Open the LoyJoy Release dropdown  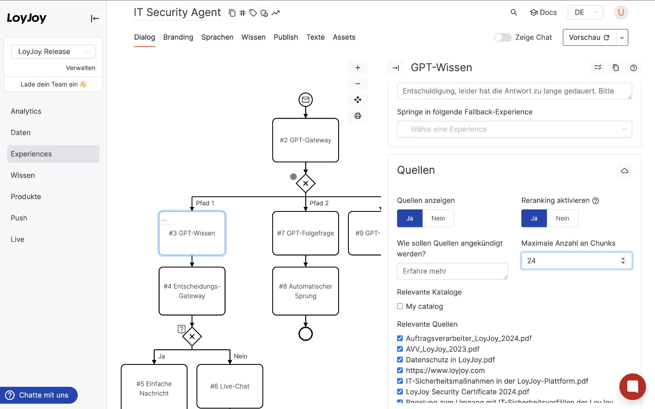(x=53, y=52)
